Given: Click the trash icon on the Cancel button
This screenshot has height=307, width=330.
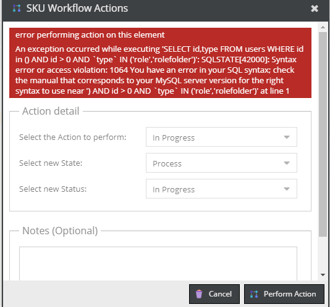Looking at the screenshot, I should click(199, 294).
